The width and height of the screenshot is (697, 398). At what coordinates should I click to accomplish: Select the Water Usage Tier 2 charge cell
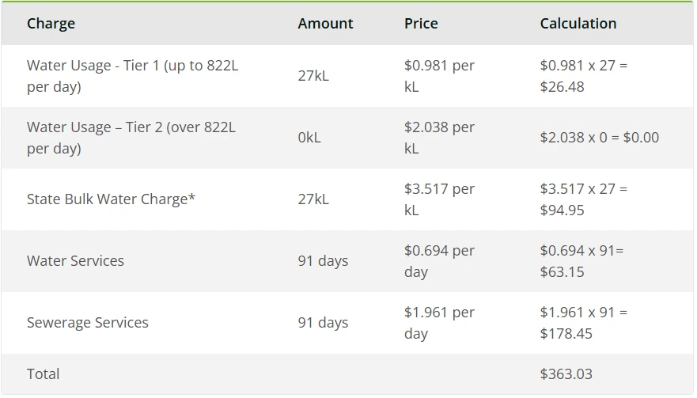pyautogui.click(x=131, y=138)
